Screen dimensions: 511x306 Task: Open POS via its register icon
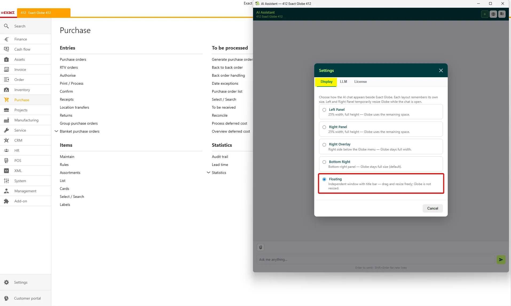click(6, 161)
